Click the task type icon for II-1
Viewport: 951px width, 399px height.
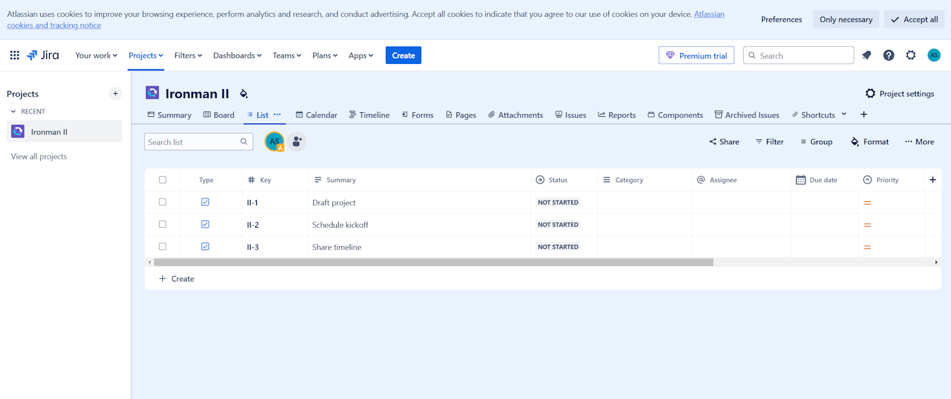[205, 202]
